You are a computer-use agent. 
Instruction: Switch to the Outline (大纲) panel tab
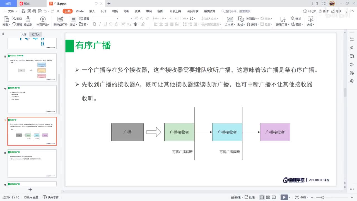[23, 34]
